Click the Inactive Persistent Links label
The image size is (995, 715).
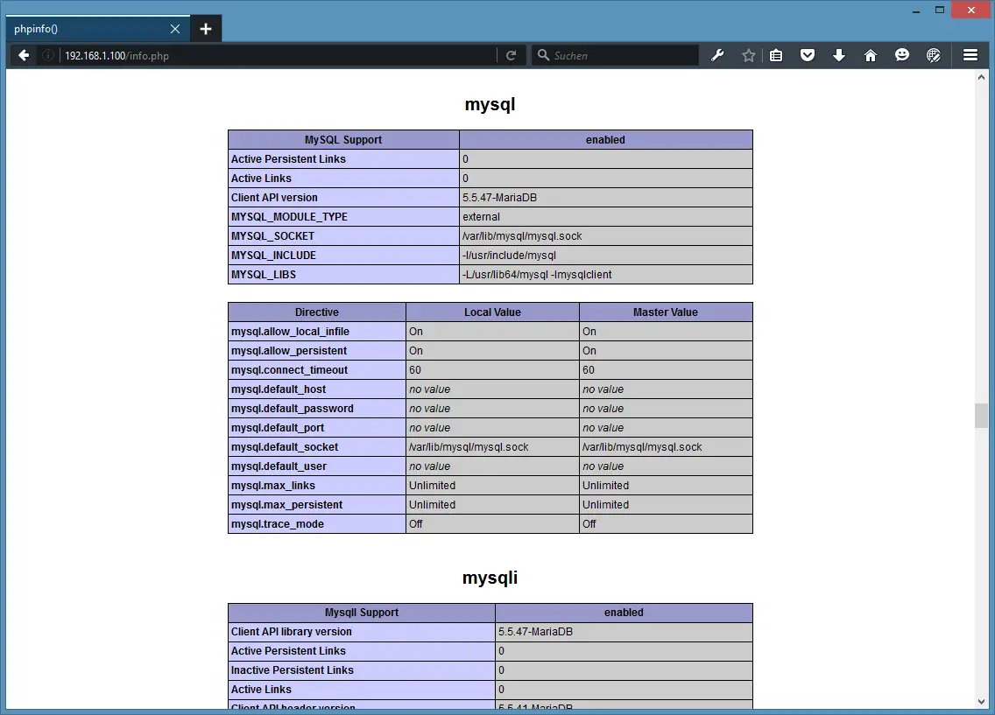[x=292, y=670]
